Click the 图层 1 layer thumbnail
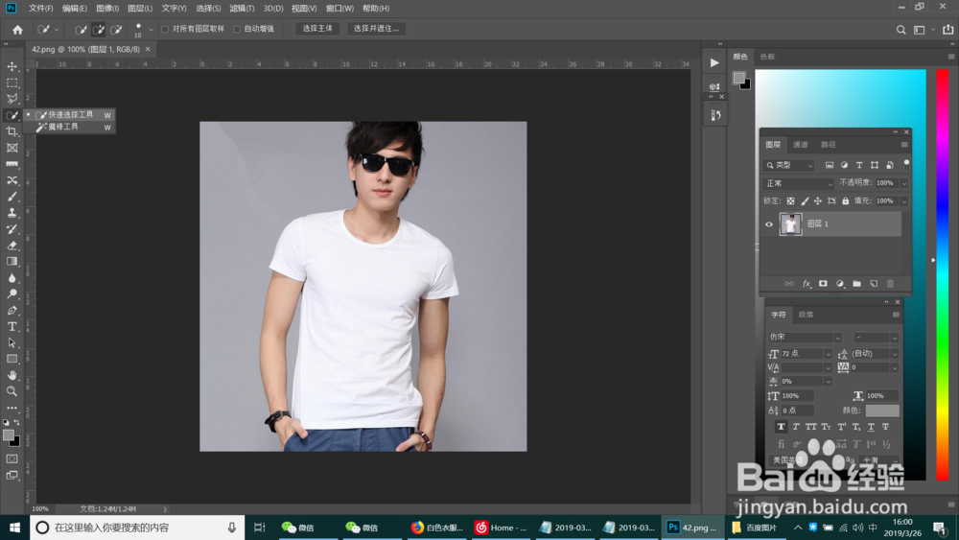This screenshot has height=540, width=959. [790, 223]
